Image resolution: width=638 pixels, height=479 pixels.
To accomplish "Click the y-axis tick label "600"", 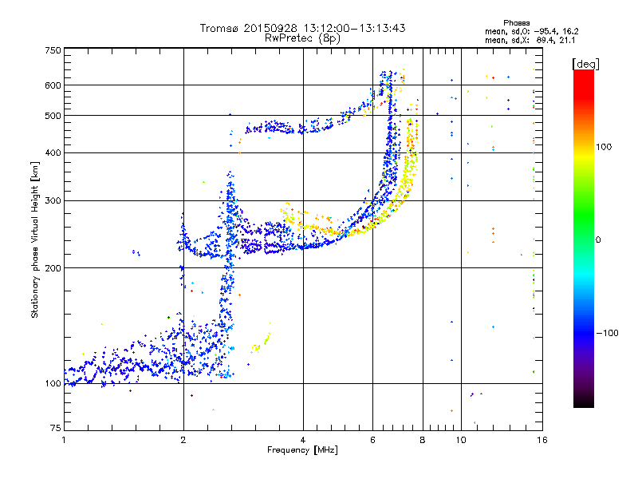I will [x=53, y=85].
